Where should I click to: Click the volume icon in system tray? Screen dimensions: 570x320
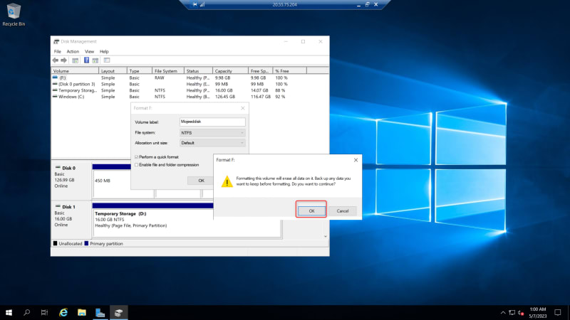[x=521, y=312]
